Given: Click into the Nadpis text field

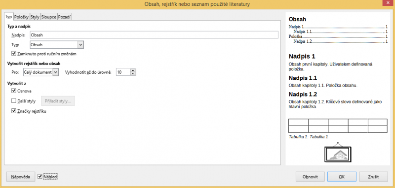Looking at the screenshot, I should [154, 35].
